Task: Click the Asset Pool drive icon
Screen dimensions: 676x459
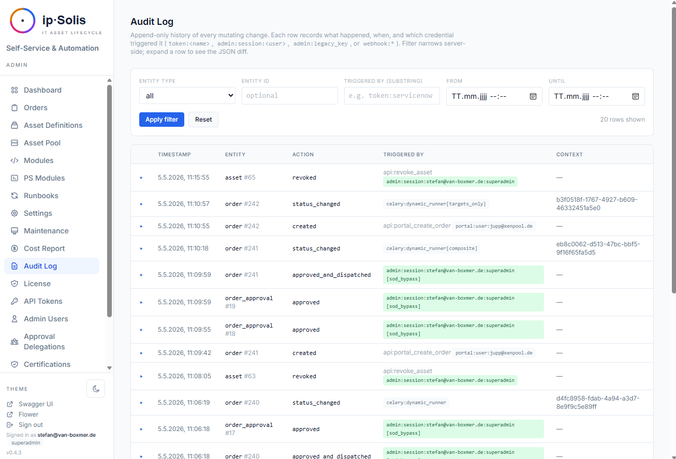Action: pos(14,143)
